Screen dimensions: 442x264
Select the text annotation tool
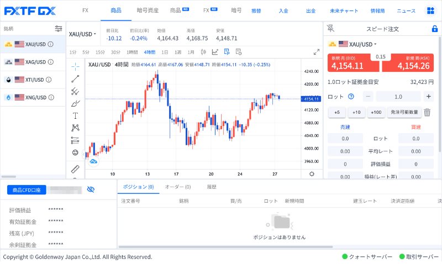click(75, 116)
